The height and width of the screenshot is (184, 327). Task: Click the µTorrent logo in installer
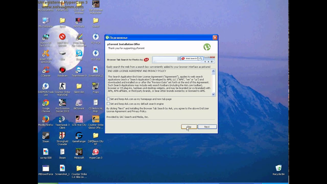pyautogui.click(x=207, y=47)
